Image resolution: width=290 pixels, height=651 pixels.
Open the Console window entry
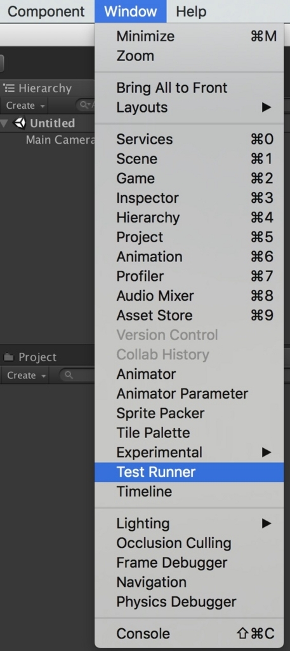click(x=189, y=634)
